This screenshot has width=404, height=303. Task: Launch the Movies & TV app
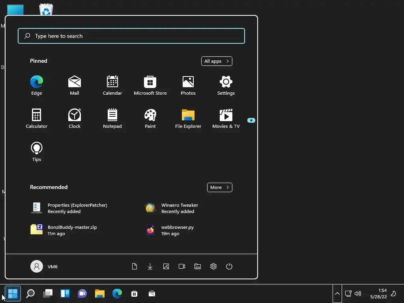226,118
